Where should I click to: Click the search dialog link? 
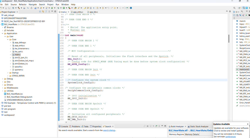[109, 130]
